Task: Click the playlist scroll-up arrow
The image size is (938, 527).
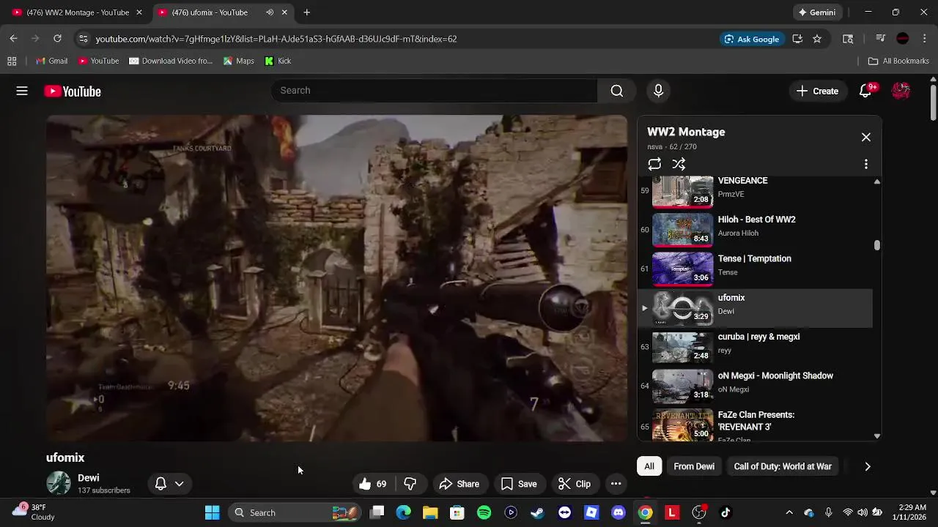Action: [x=876, y=182]
